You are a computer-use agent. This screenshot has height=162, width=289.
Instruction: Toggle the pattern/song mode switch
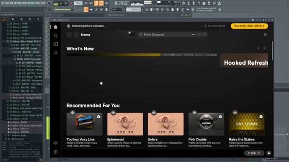56,3
